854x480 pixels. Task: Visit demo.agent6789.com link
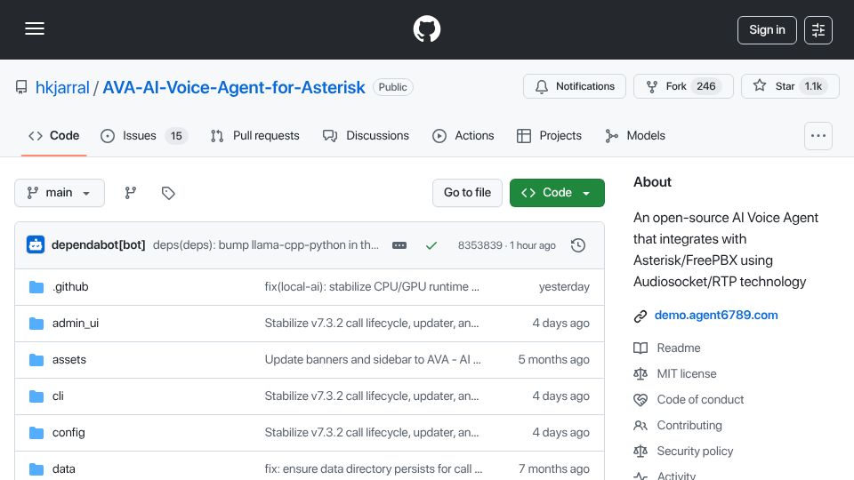click(715, 315)
